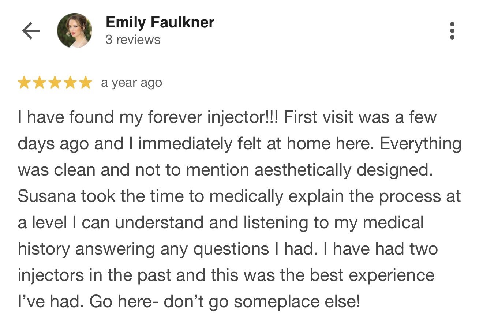
Task: Click the fifth rating star
Action: tap(86, 83)
